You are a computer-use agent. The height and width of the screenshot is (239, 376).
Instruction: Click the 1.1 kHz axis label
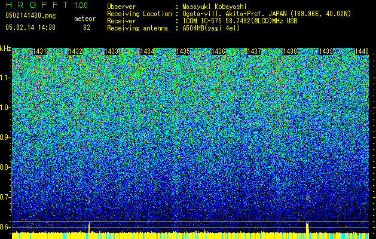tap(5, 78)
